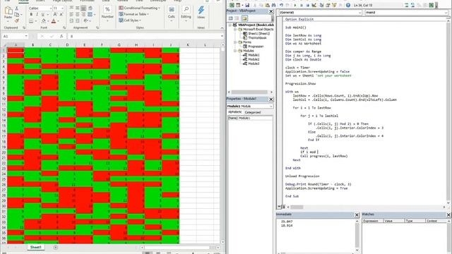Toggle Folders button in Project panel

tap(244, 18)
